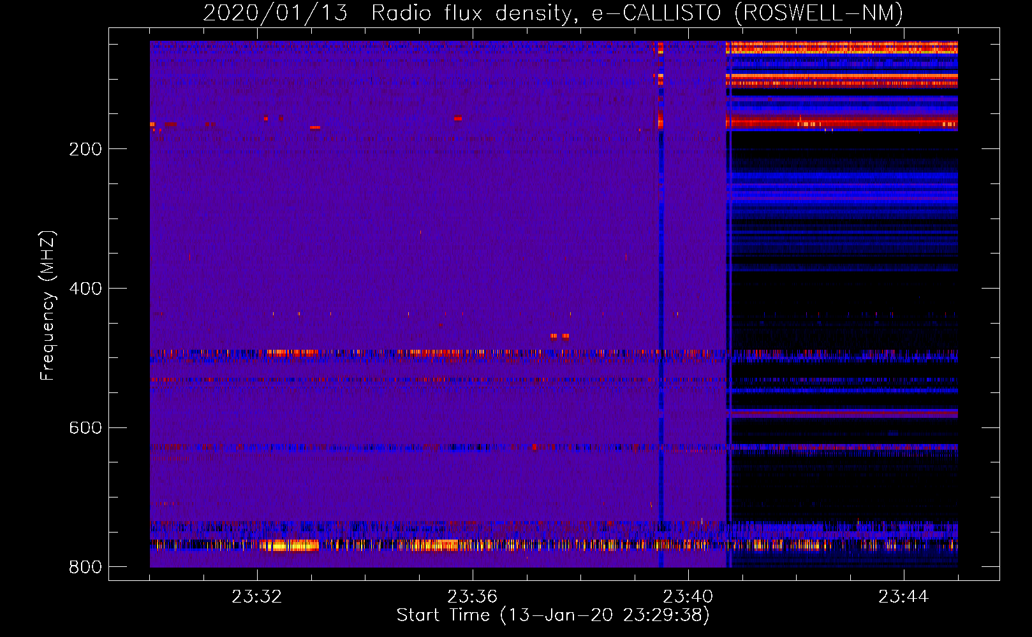Click the 'Frequency (MHZ)' y-axis label
The width and height of the screenshot is (1032, 637).
(48, 306)
